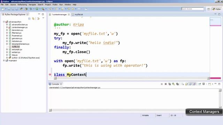Open the External Tools dropdown arrow
223x125 pixels.
coord(46,9)
